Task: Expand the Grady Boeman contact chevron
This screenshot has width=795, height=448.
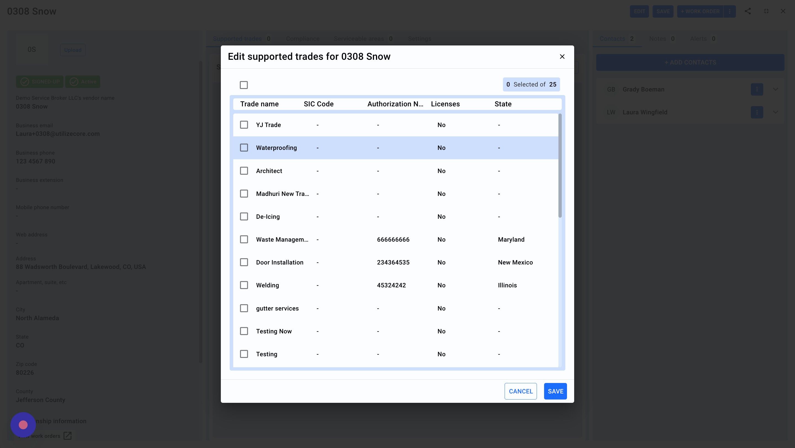Action: point(775,89)
